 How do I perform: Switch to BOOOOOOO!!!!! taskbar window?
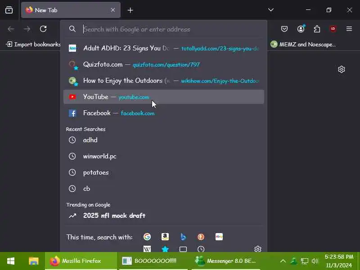pos(153,261)
